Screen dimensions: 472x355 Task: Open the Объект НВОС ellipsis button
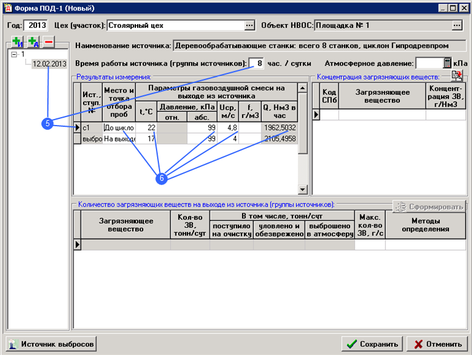point(457,25)
